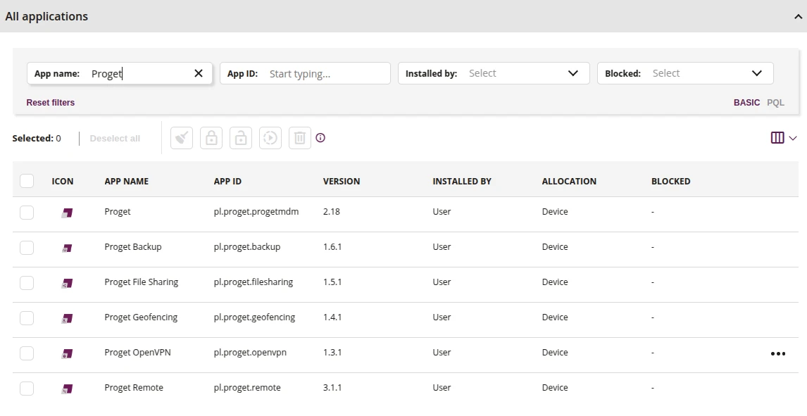
Task: Focus the App ID input field
Action: pos(305,73)
